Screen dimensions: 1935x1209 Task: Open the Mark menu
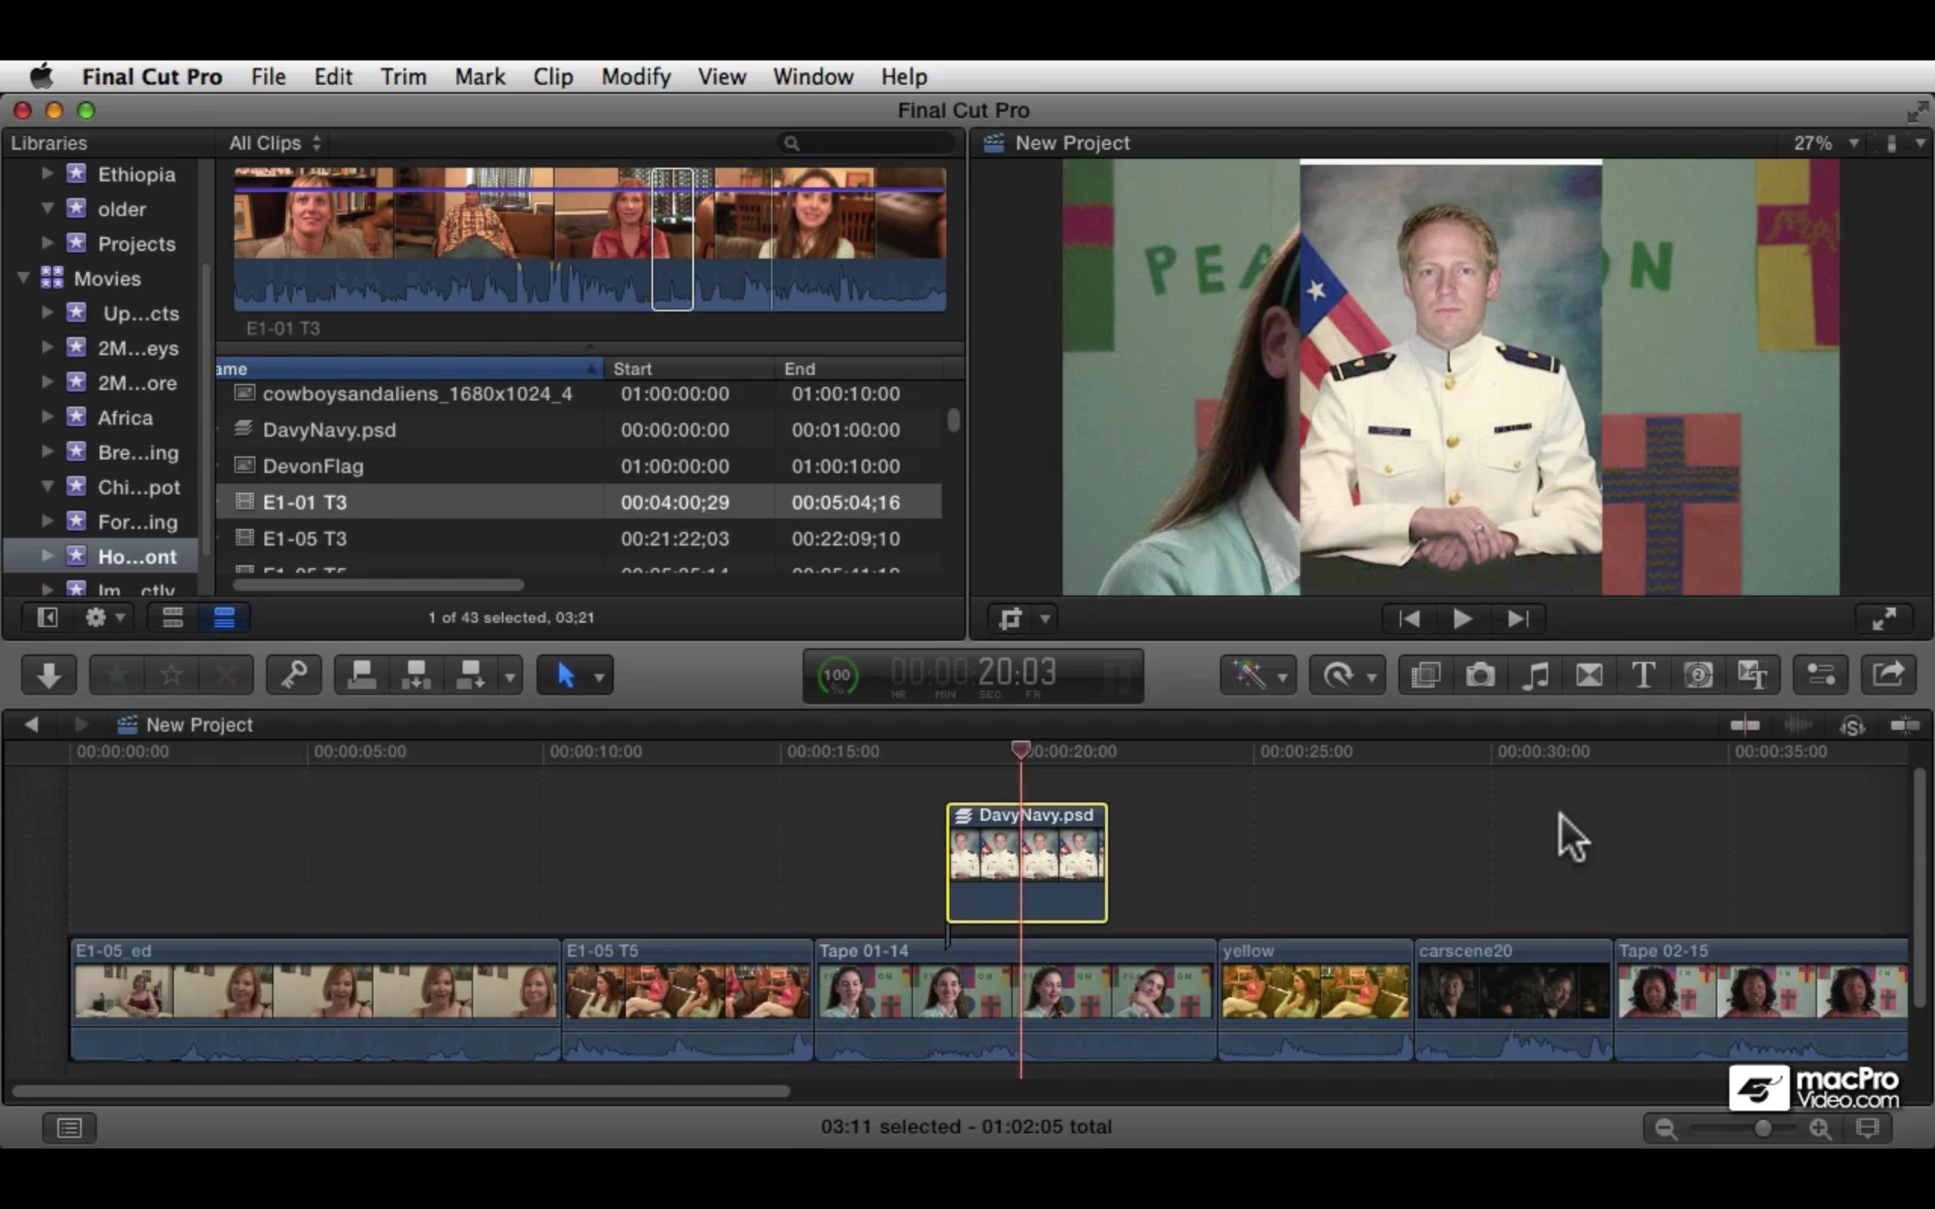click(x=480, y=77)
